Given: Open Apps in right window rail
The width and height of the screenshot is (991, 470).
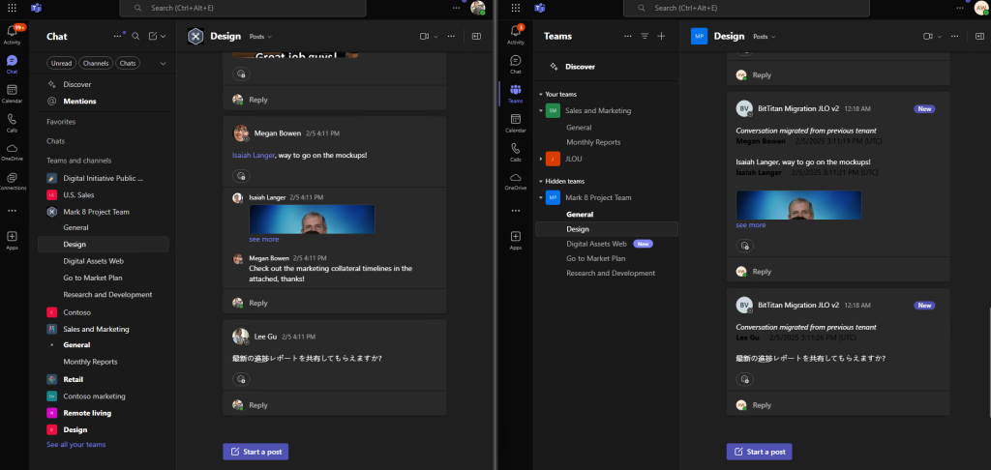Looking at the screenshot, I should coord(516,240).
